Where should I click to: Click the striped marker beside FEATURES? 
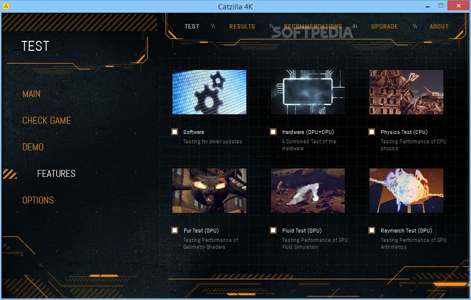[10, 174]
